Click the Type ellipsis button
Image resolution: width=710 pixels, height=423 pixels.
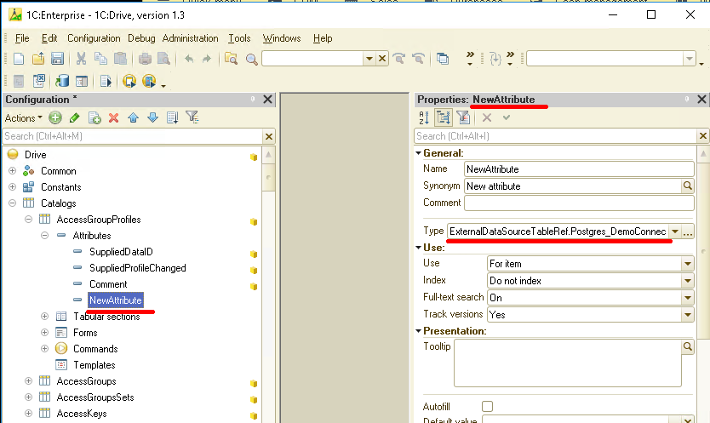[689, 232]
